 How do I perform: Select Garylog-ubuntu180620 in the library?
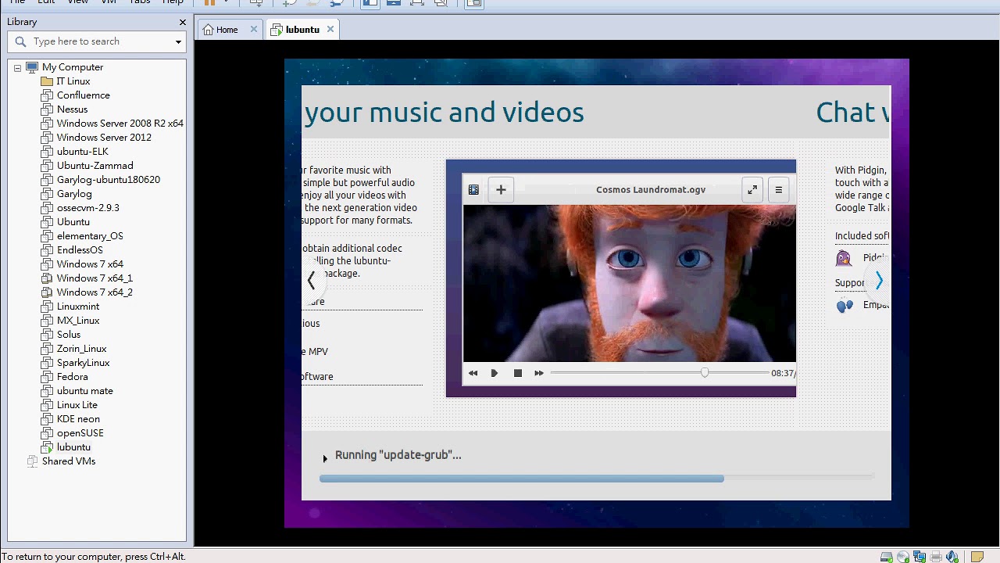click(x=108, y=180)
